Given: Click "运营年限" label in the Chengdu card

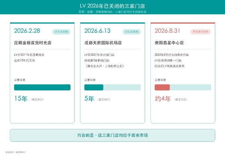Looking at the screenshot, I should click(x=90, y=80).
